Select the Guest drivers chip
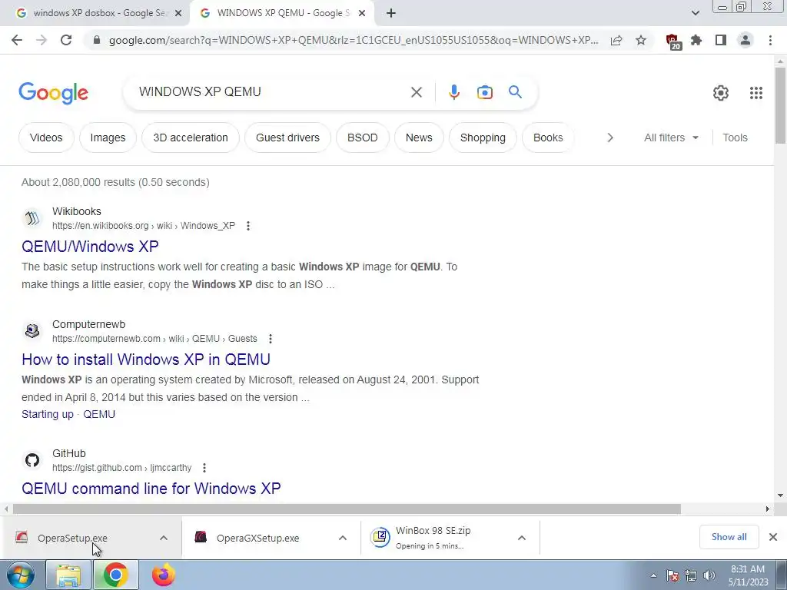787x590 pixels. [287, 138]
